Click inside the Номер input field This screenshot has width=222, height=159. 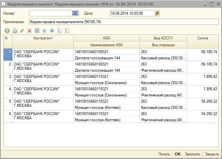tap(54, 13)
